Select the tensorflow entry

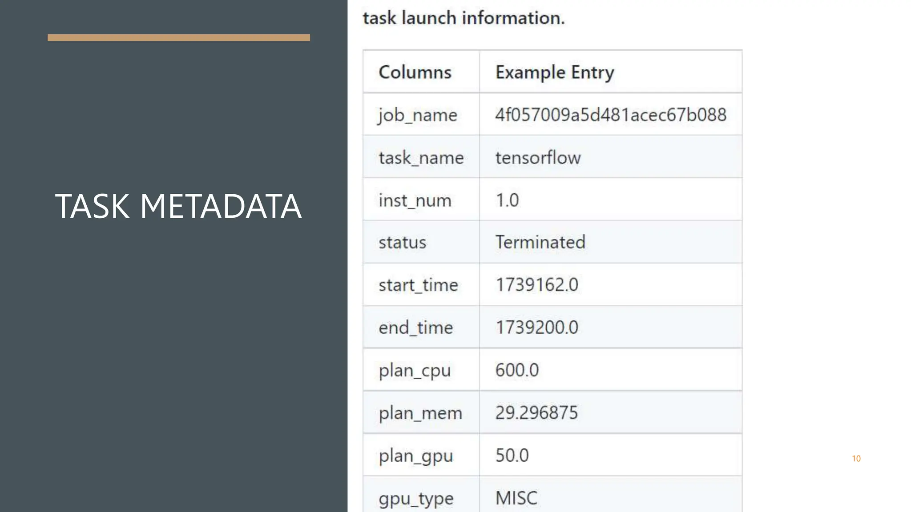point(538,157)
